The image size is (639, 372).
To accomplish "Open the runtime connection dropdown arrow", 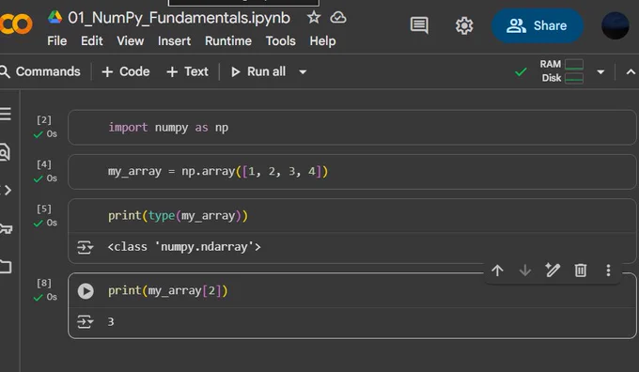I will [x=600, y=72].
